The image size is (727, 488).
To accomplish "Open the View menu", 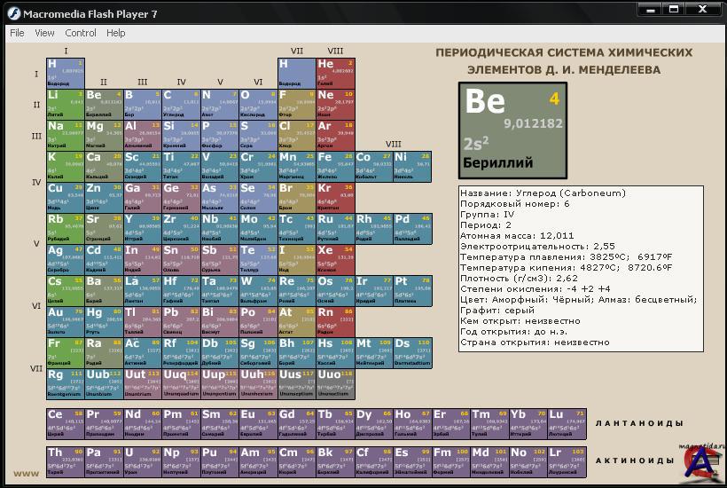I will (44, 33).
